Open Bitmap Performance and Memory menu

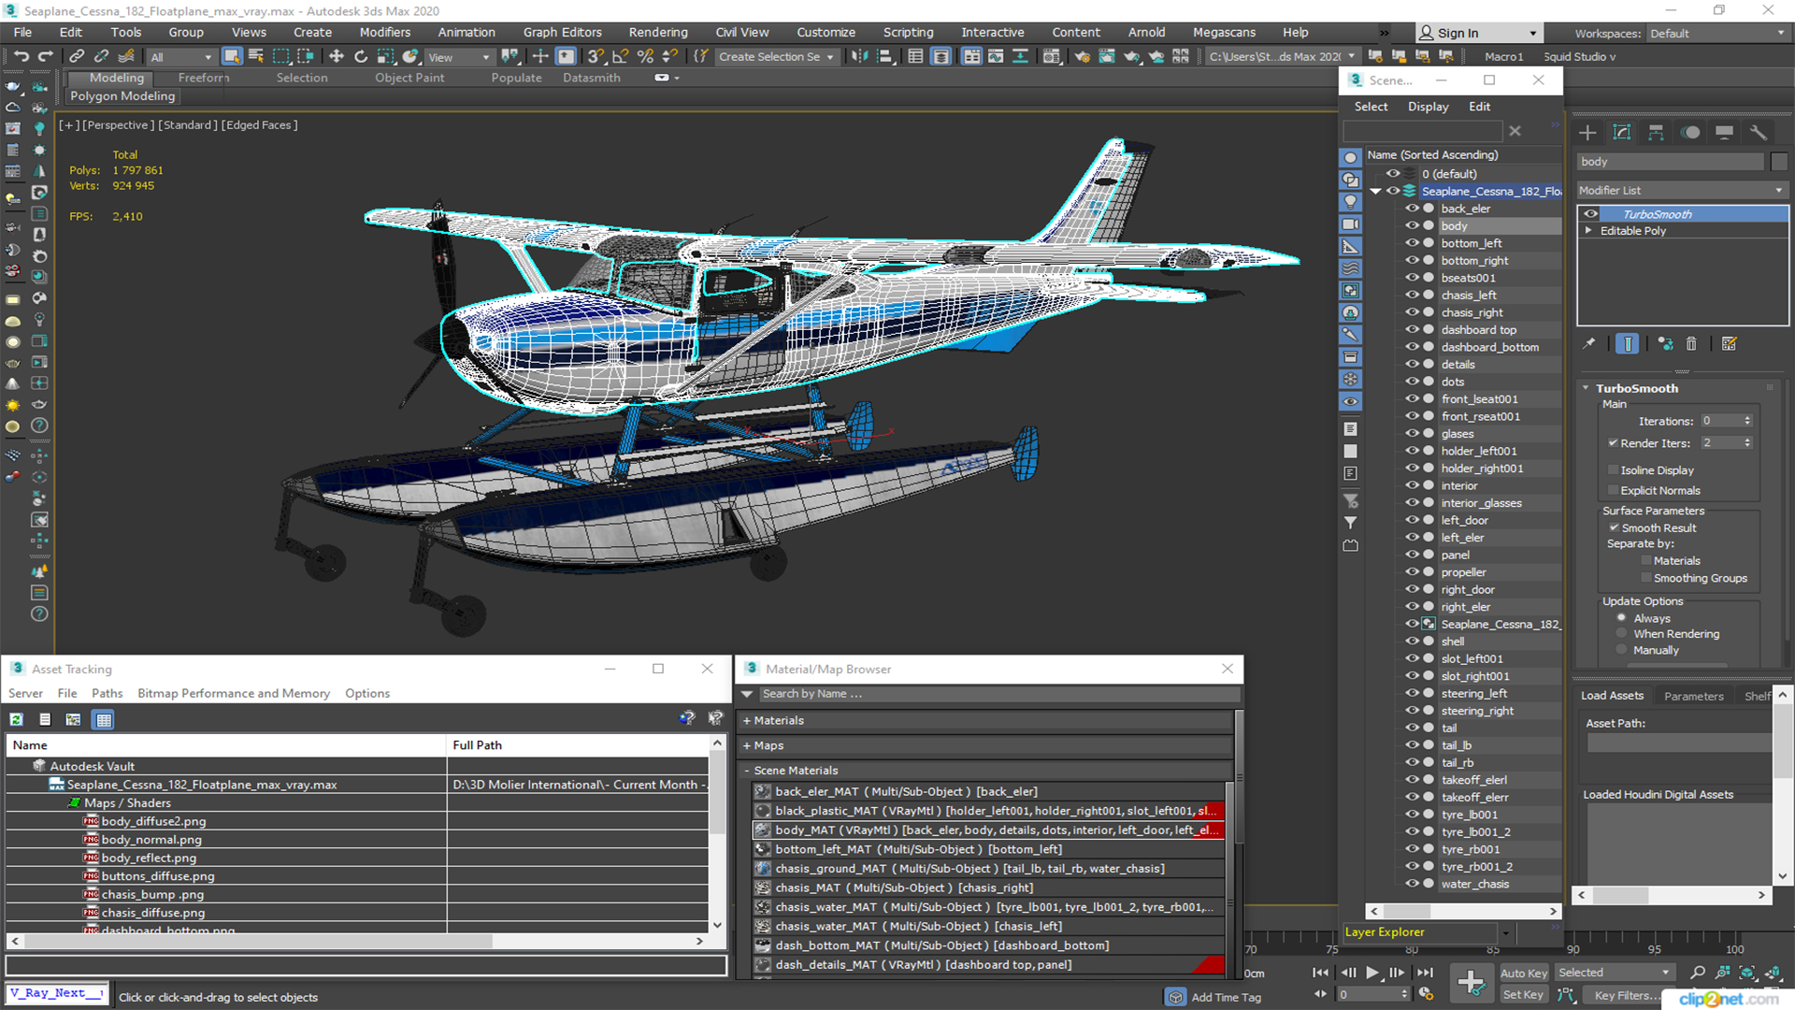[234, 694]
